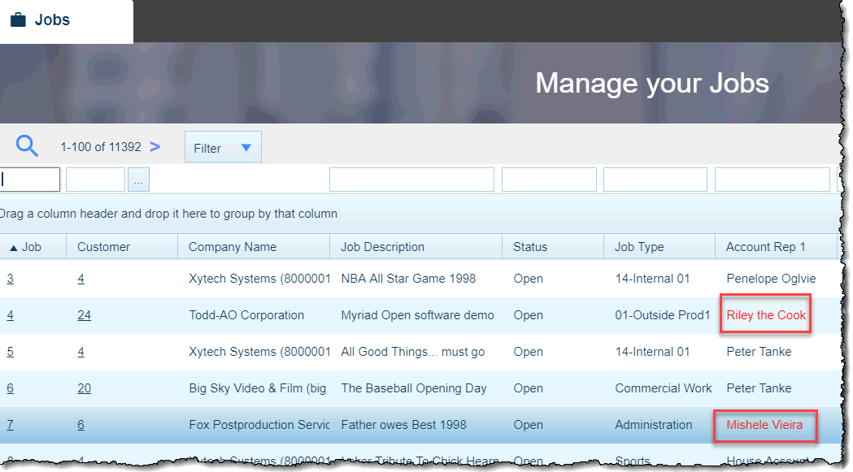
Task: Open customer 4 link in All Good Things row
Action: tap(81, 352)
